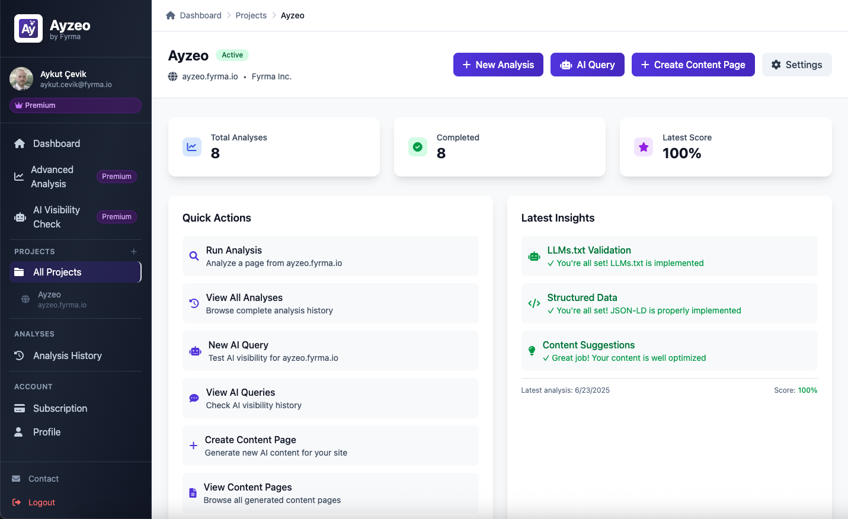Click the Ayzeo logo icon
The width and height of the screenshot is (848, 519).
click(x=28, y=28)
